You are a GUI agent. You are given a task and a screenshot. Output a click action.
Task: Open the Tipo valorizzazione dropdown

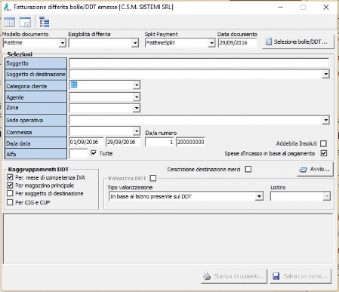[259, 196]
